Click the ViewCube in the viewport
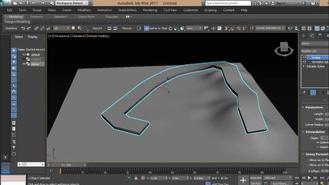Viewport: 329px width, 185px height. [284, 49]
